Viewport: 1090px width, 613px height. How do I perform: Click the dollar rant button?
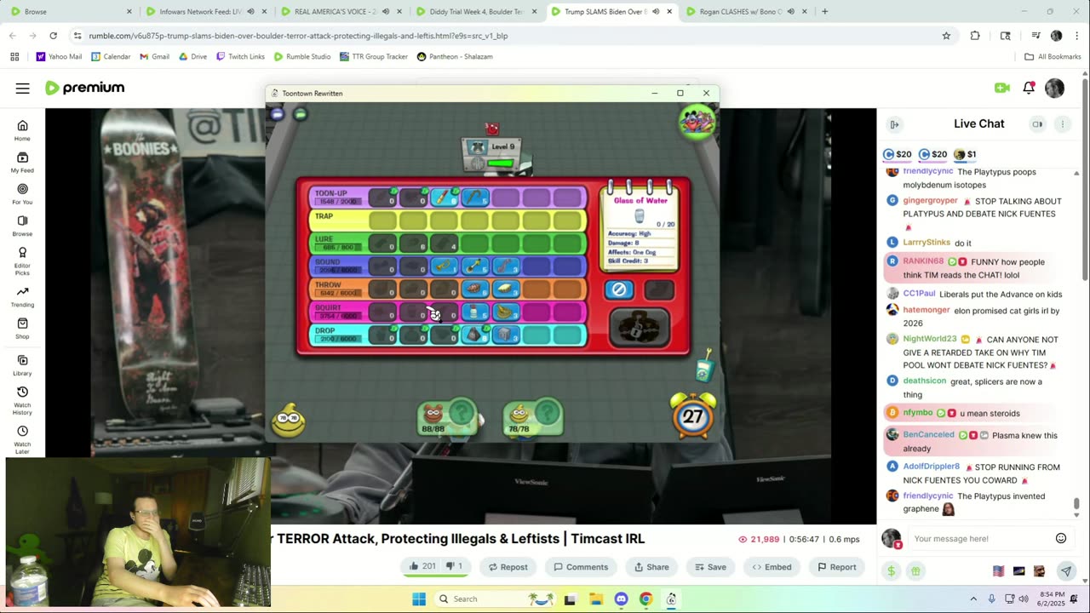[892, 571]
